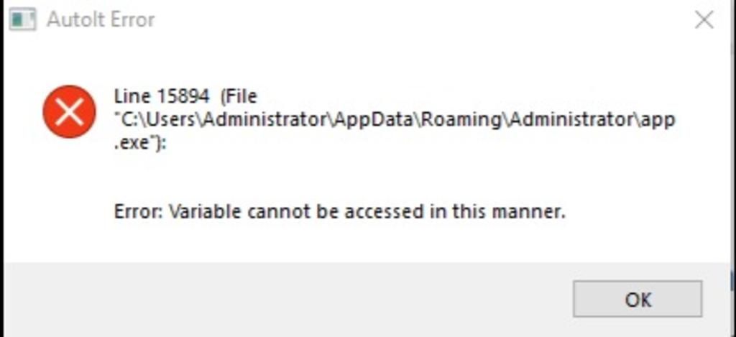Click the blank white area below the red icon
736x337 pixels.
tap(69, 201)
